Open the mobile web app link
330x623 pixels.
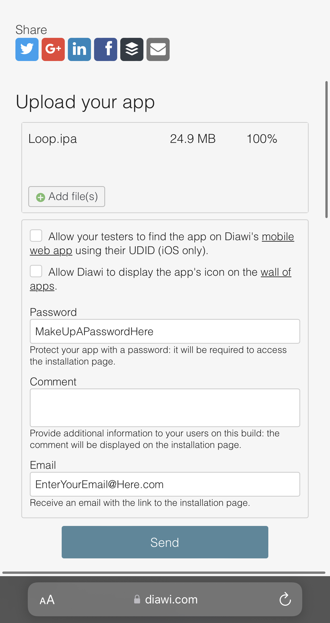click(162, 243)
